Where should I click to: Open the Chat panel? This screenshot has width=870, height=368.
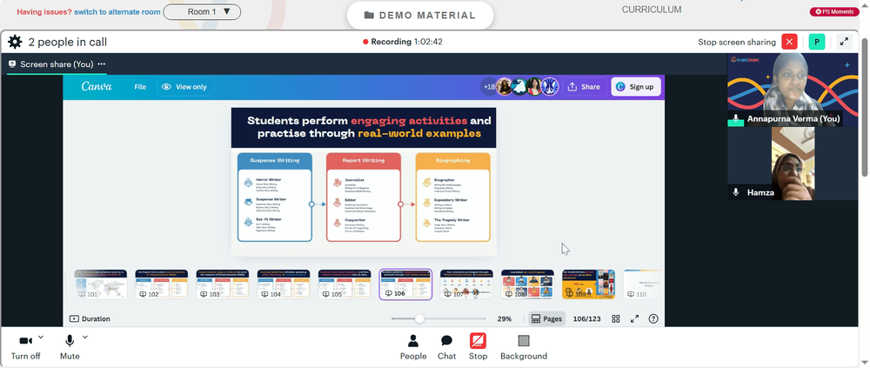(446, 347)
